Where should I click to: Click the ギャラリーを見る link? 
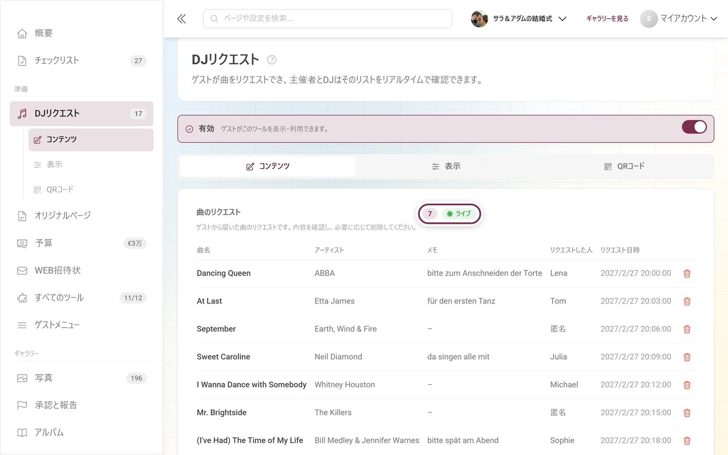607,19
